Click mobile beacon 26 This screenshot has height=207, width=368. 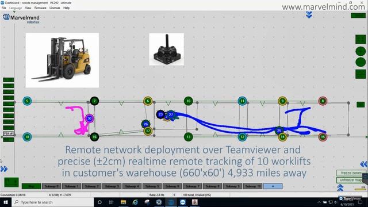(x=145, y=124)
